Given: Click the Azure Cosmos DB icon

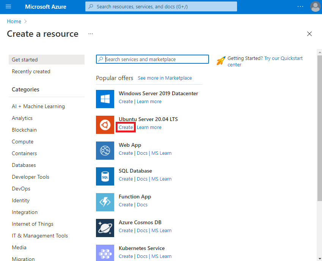Looking at the screenshot, I should click(x=105, y=228).
